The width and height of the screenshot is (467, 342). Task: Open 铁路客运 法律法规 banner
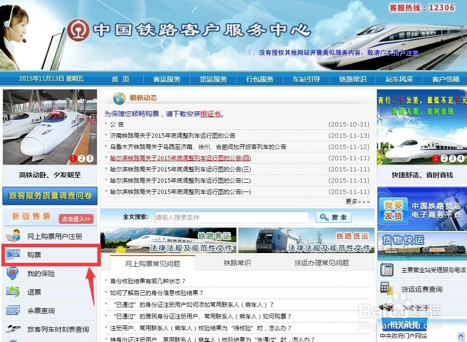point(168,240)
